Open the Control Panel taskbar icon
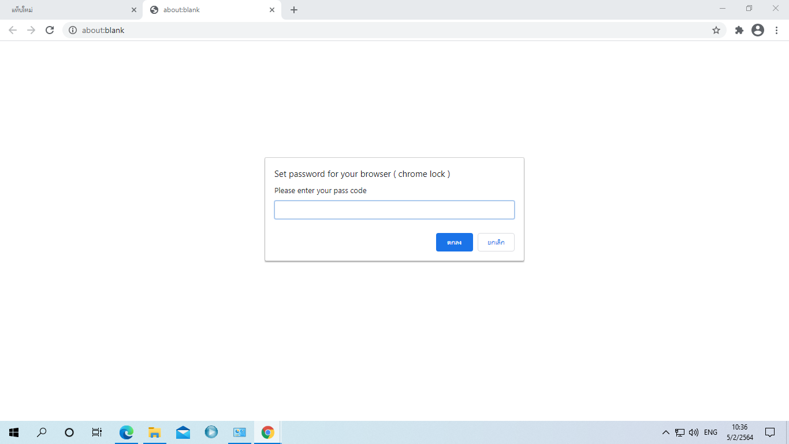Viewport: 789px width, 444px height. pyautogui.click(x=240, y=432)
